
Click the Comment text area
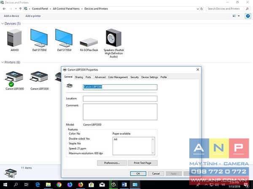click(x=120, y=112)
